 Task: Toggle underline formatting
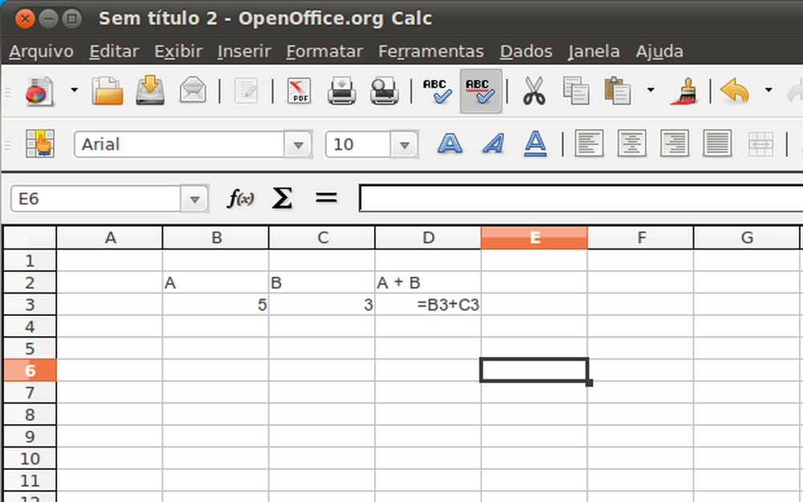(x=535, y=144)
